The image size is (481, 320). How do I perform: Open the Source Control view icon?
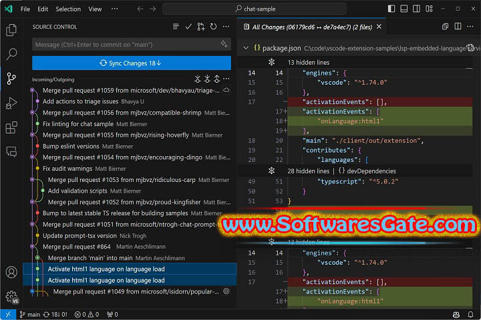coord(11,79)
